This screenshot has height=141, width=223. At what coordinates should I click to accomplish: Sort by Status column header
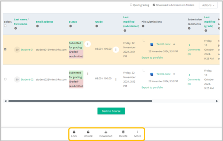pyautogui.click(x=73, y=22)
